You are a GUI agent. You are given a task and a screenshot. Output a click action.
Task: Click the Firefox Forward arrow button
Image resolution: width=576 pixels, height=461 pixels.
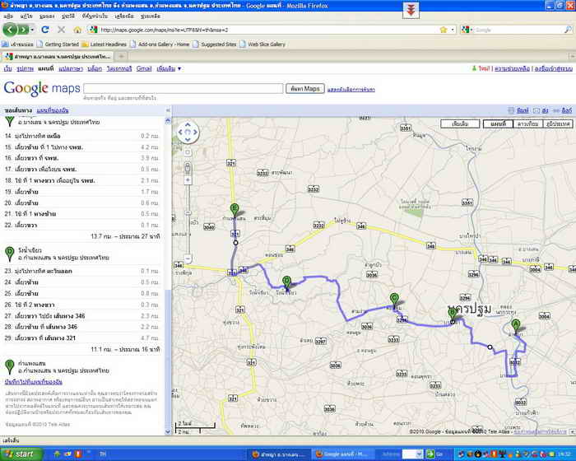tap(23, 30)
